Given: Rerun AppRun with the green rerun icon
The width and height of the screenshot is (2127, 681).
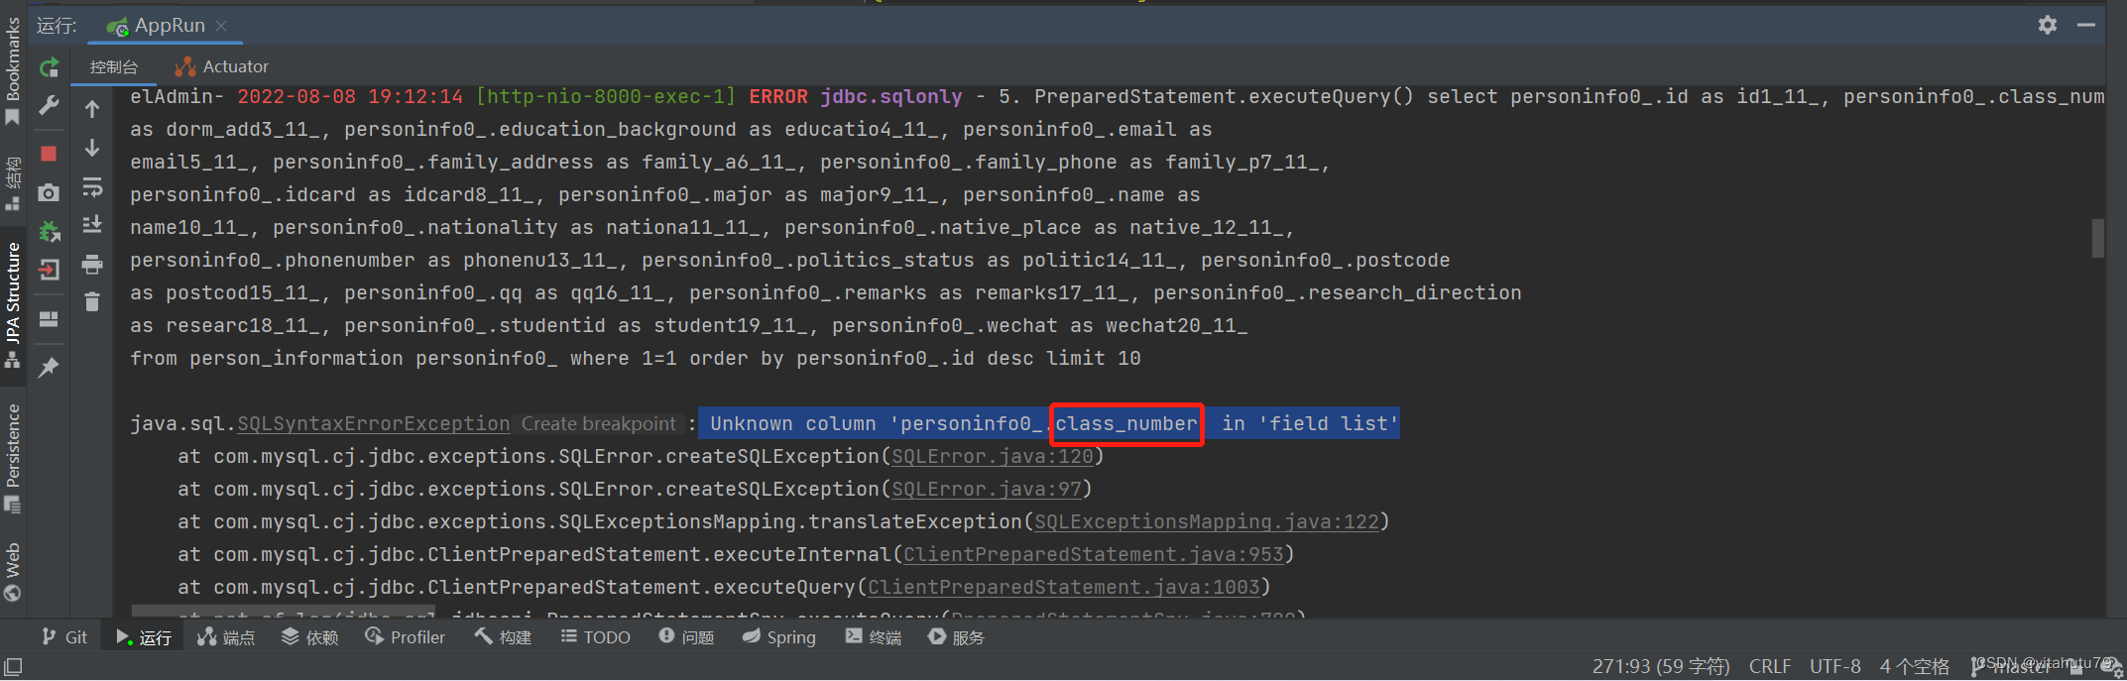Looking at the screenshot, I should (x=49, y=67).
